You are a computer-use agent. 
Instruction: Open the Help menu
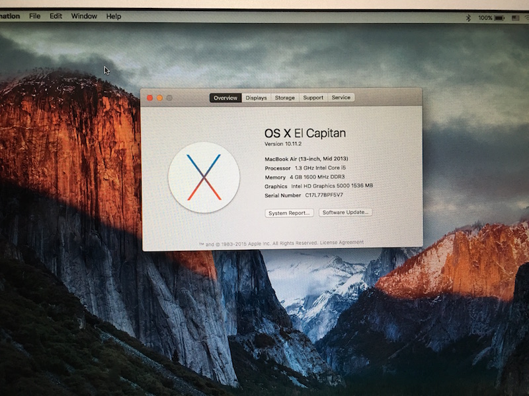(114, 16)
